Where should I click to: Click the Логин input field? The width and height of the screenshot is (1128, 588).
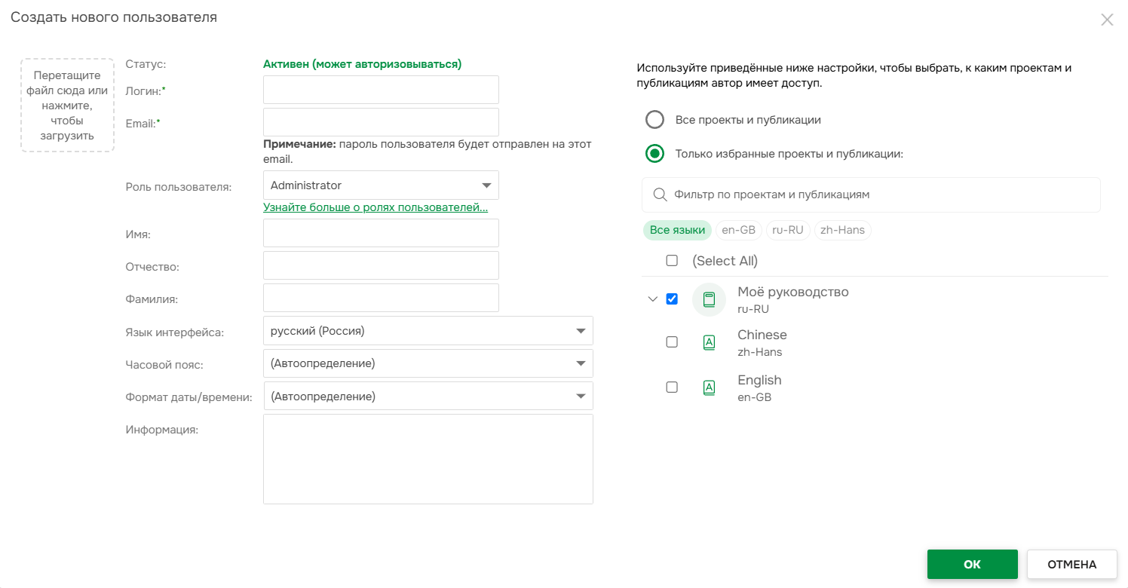tap(381, 90)
